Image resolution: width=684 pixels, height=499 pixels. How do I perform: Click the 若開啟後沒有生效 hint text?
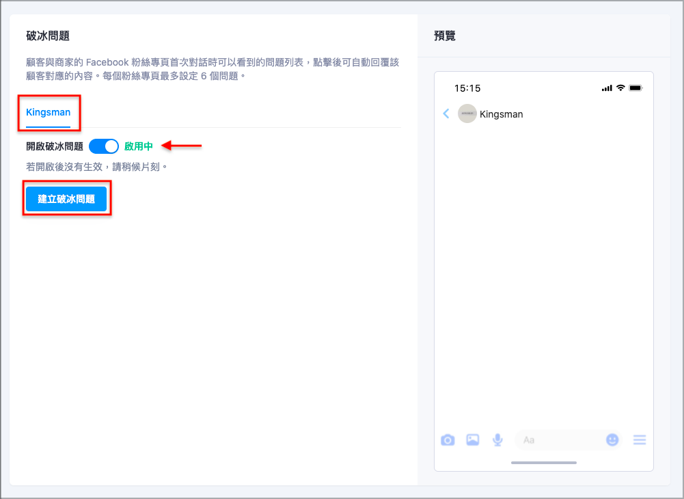97,167
